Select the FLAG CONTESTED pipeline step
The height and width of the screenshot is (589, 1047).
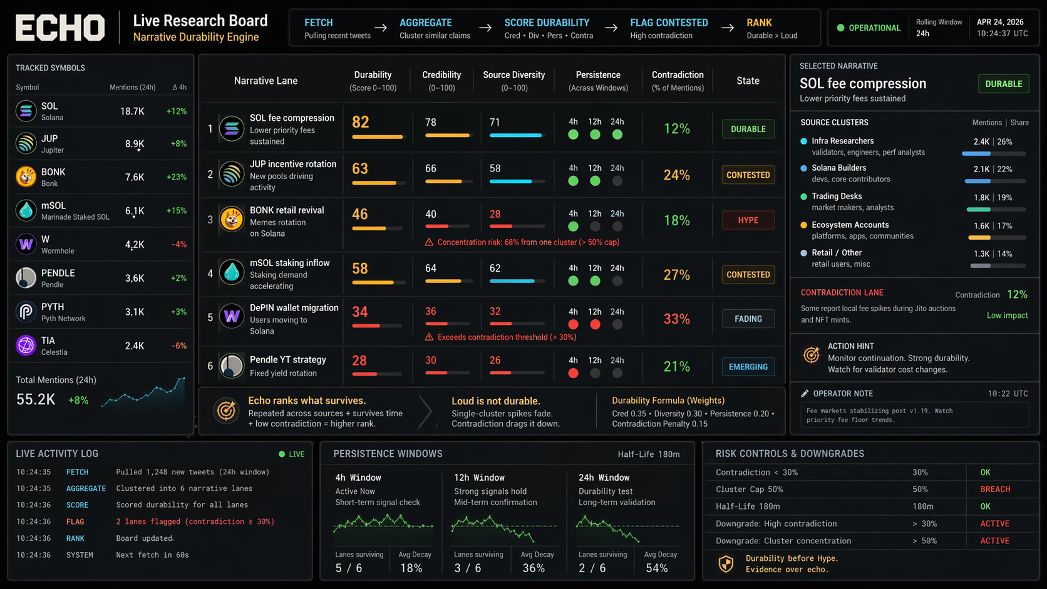click(x=669, y=29)
